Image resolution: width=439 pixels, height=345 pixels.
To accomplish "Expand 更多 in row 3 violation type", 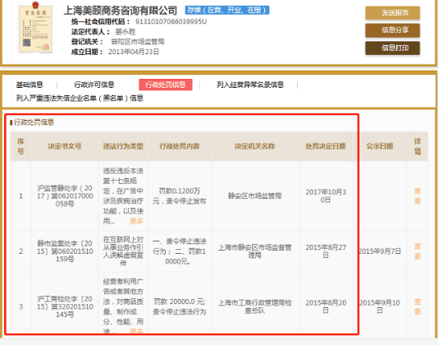I will pyautogui.click(x=136, y=331).
